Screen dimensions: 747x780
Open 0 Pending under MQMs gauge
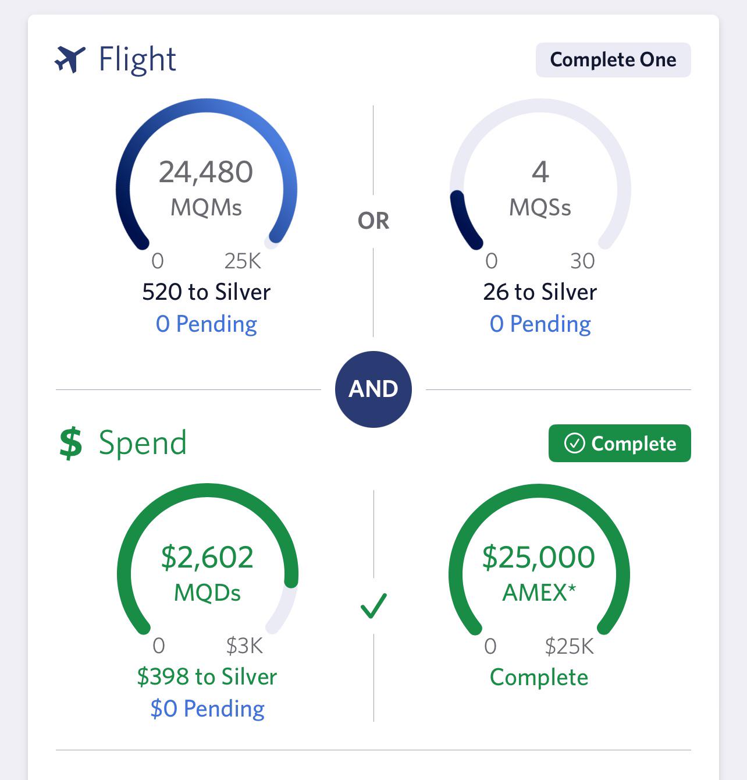207,324
